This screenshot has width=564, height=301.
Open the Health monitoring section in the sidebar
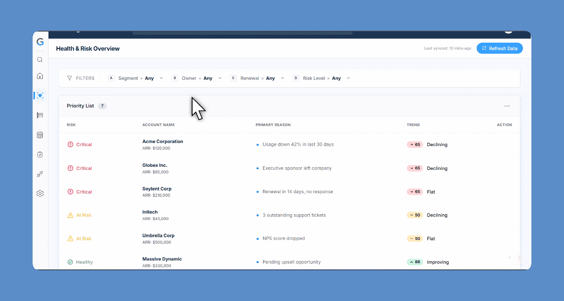(40, 95)
